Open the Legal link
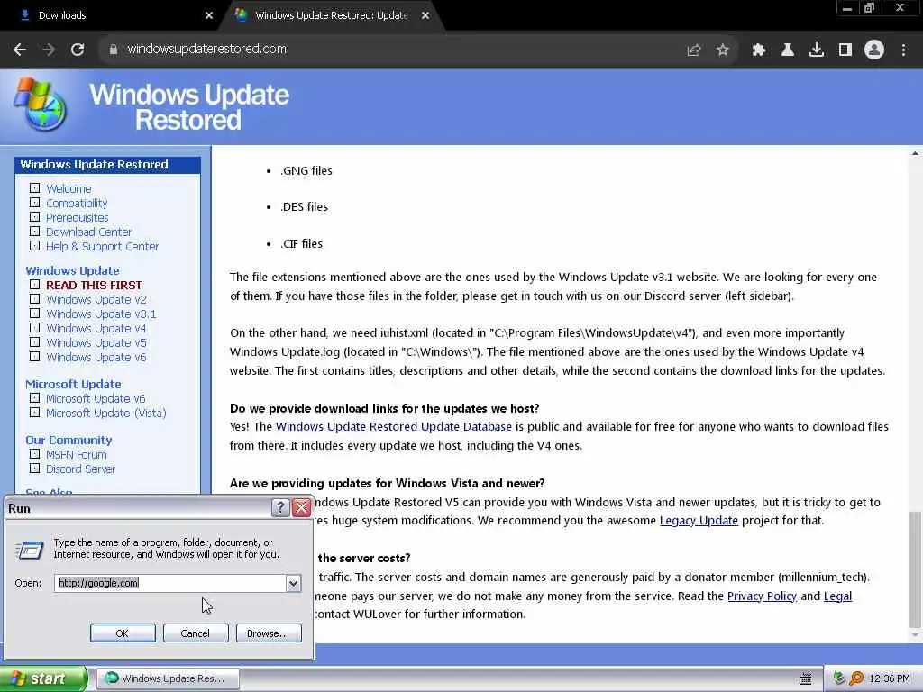Viewport: 923px width, 692px height. [x=837, y=596]
